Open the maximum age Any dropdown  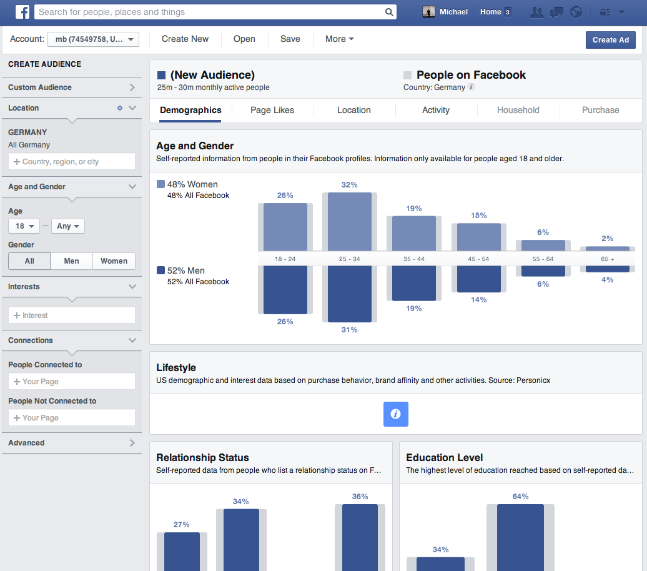click(68, 226)
